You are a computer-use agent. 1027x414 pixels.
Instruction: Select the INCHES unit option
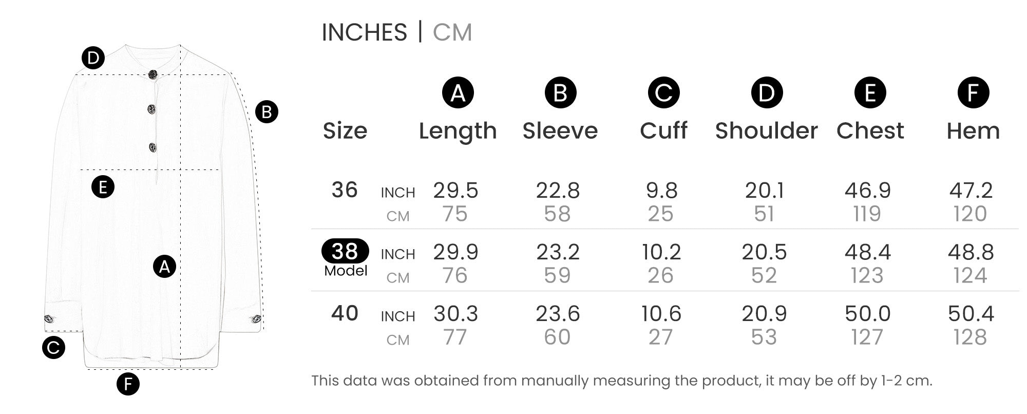(364, 32)
